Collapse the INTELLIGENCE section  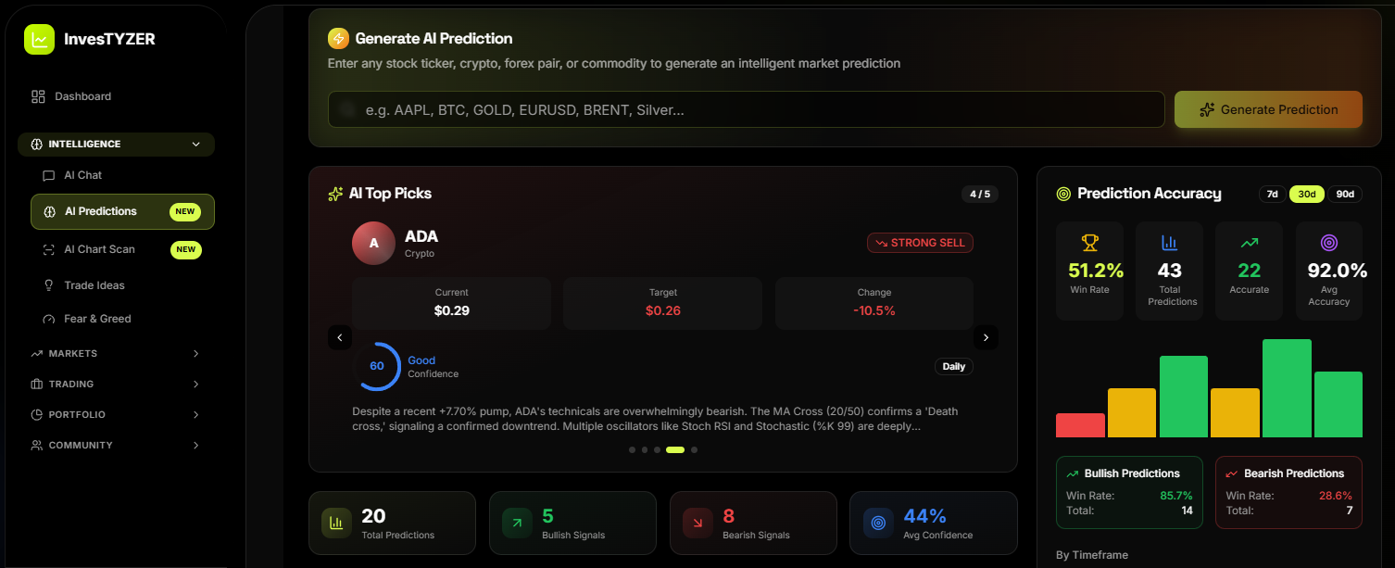point(115,144)
